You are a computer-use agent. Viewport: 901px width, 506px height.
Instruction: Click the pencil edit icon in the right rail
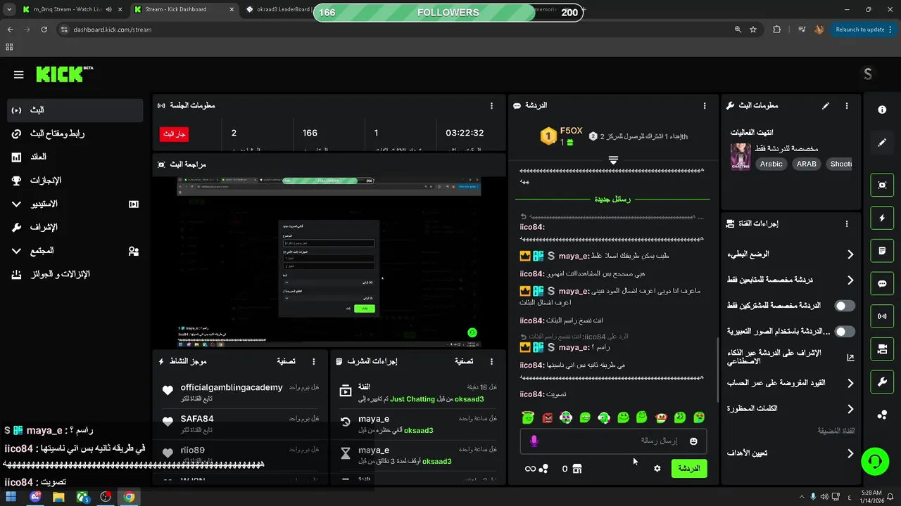882,143
